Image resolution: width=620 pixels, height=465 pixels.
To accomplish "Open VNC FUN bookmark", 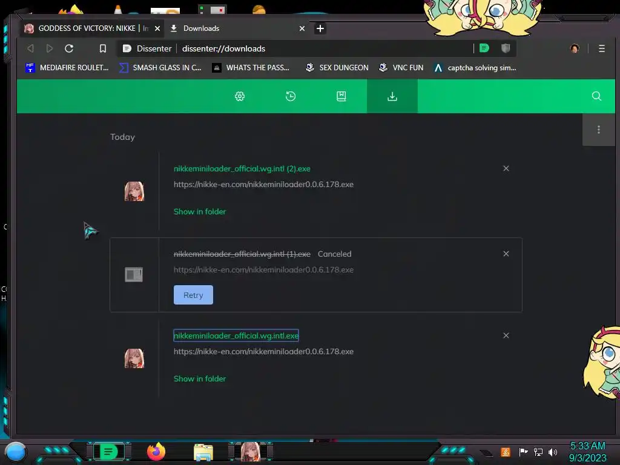I will [401, 68].
